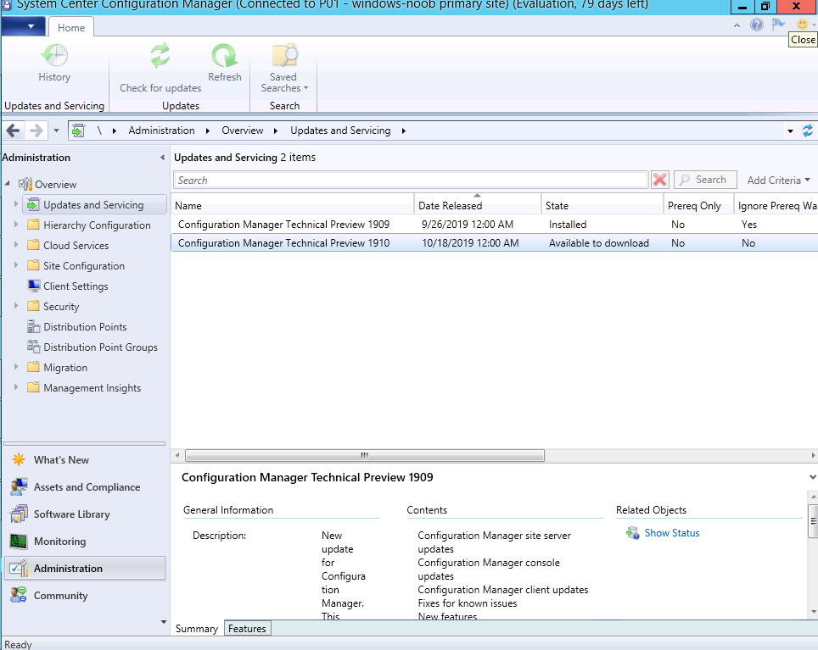Select the Home ribbon tab
Image resolution: width=818 pixels, height=650 pixels.
pos(71,28)
